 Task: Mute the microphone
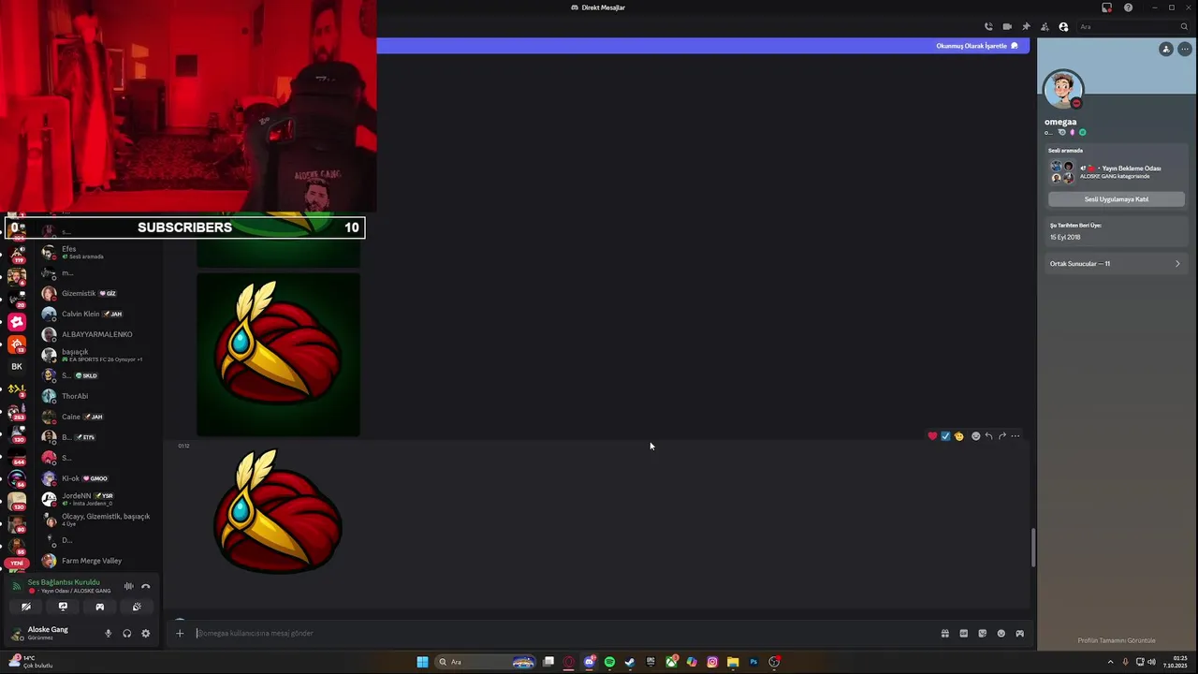pos(108,634)
